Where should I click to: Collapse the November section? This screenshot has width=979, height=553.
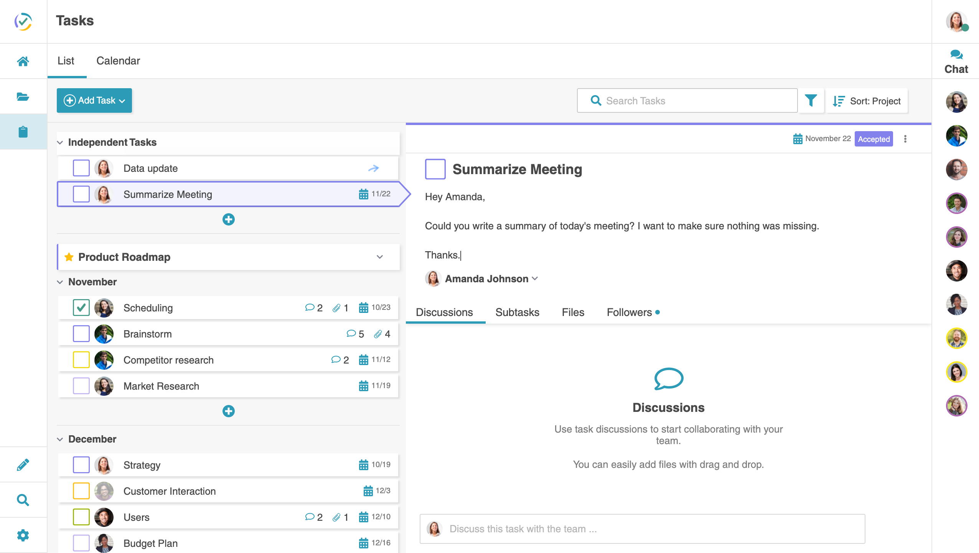point(60,282)
